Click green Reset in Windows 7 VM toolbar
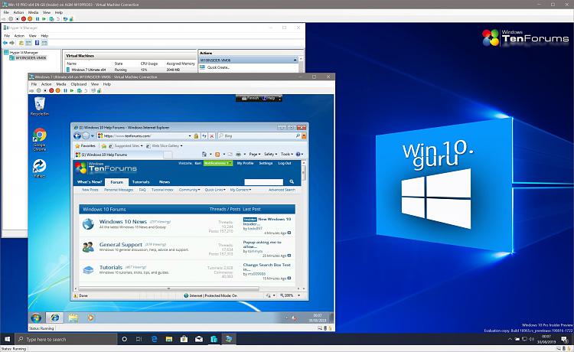The width and height of the screenshot is (574, 352). (72, 90)
